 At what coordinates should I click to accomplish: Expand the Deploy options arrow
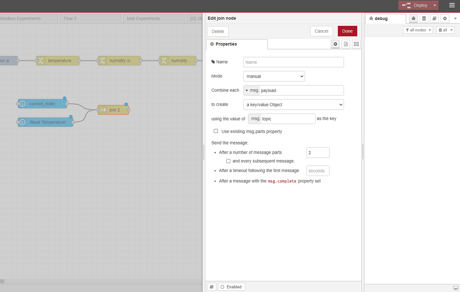click(x=435, y=5)
